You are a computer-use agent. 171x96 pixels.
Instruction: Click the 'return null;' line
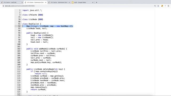click(41, 74)
